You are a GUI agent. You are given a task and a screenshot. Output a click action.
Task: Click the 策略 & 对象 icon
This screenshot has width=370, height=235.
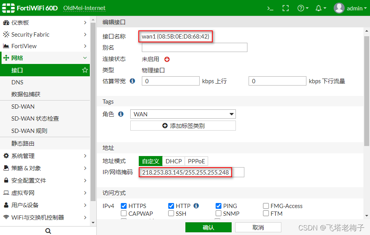6,168
